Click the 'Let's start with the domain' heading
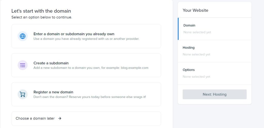This screenshot has height=128, width=264. tap(41, 11)
